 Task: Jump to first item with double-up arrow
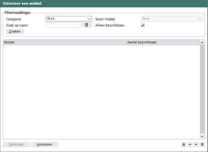pos(184,145)
